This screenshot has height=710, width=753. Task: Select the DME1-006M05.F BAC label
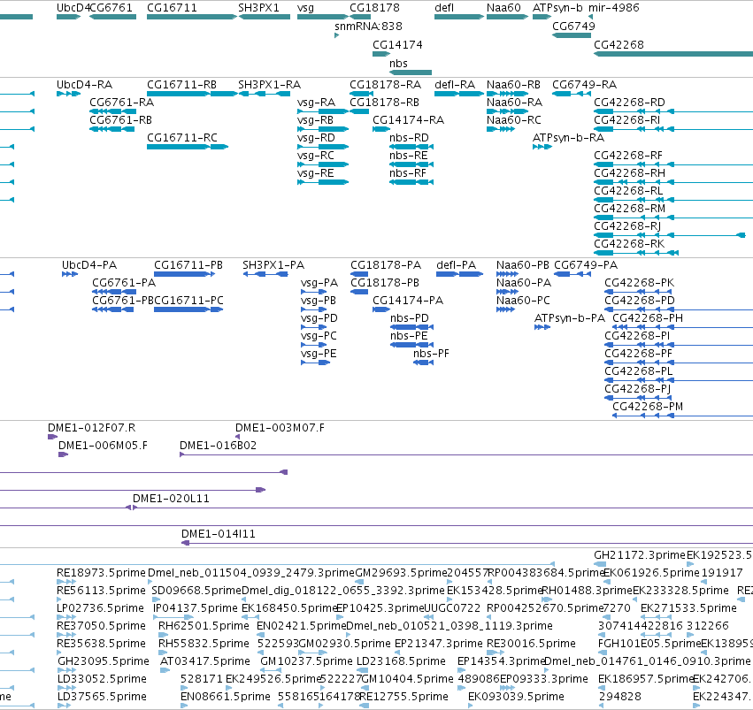click(x=104, y=446)
